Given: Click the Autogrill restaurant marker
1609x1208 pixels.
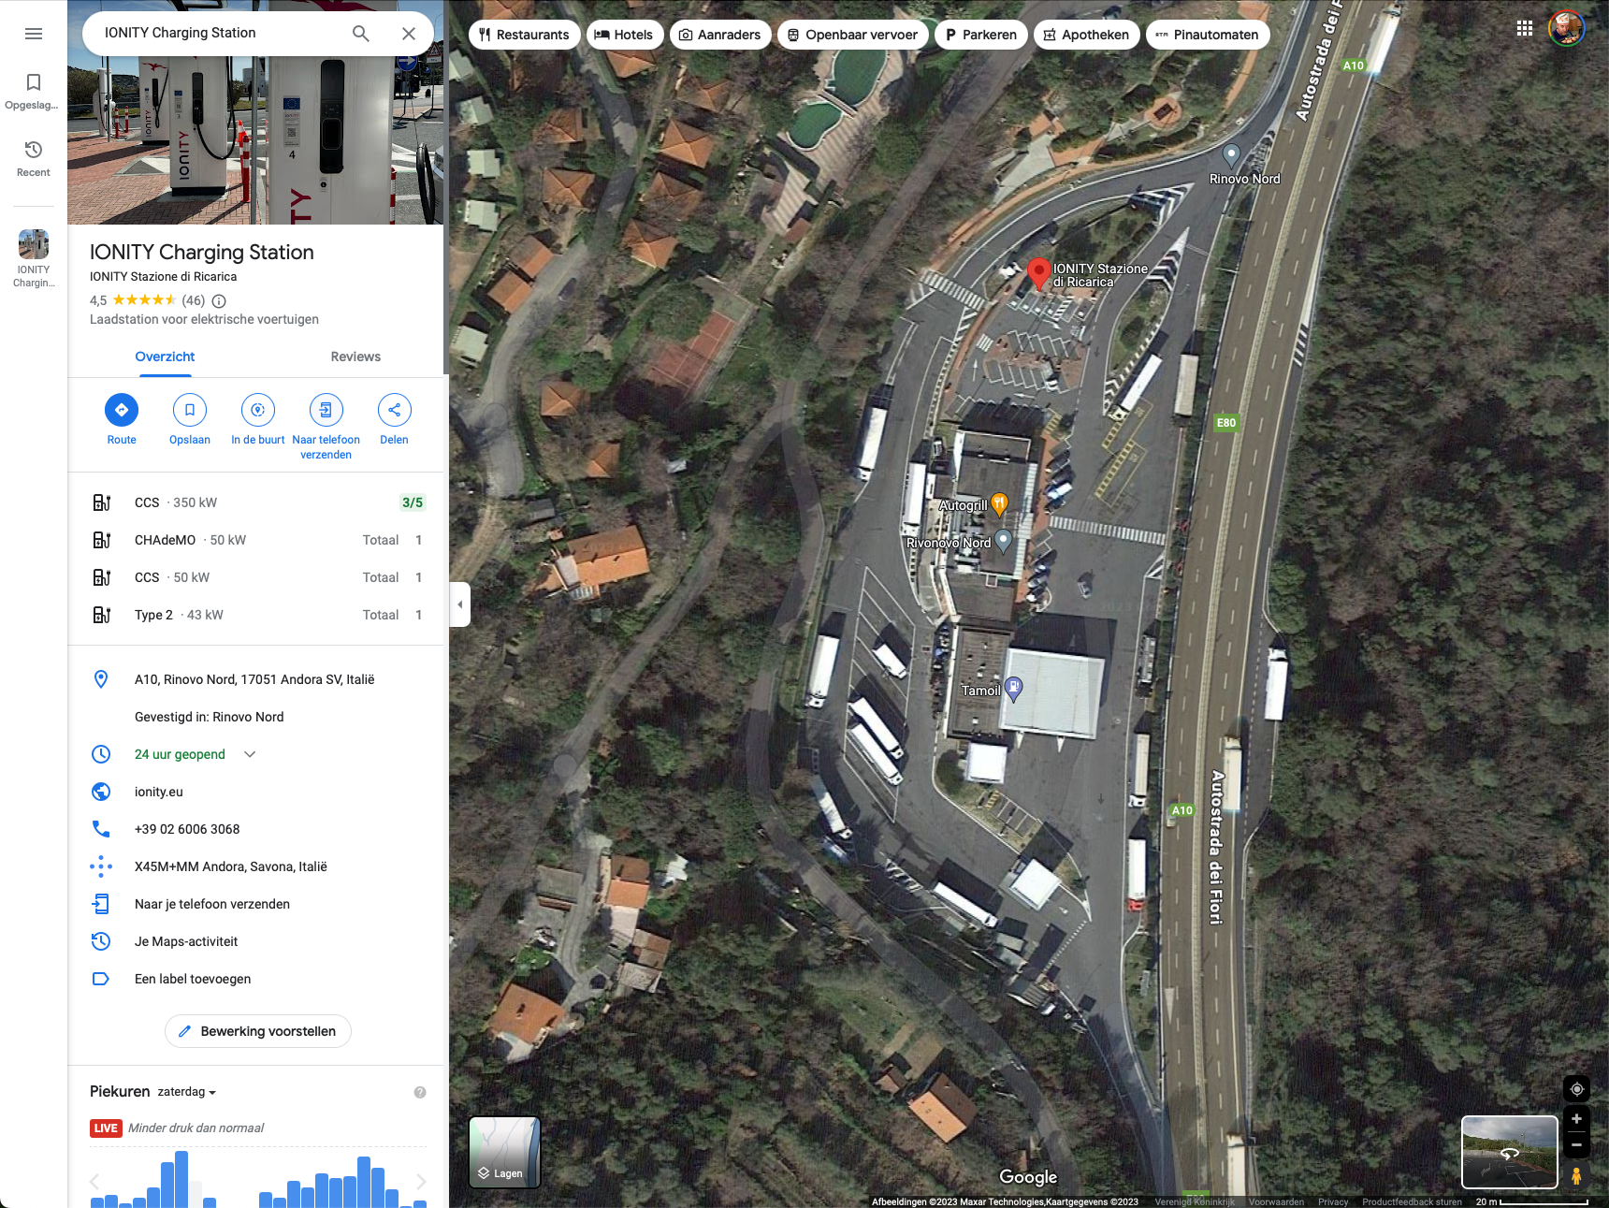Looking at the screenshot, I should (999, 504).
